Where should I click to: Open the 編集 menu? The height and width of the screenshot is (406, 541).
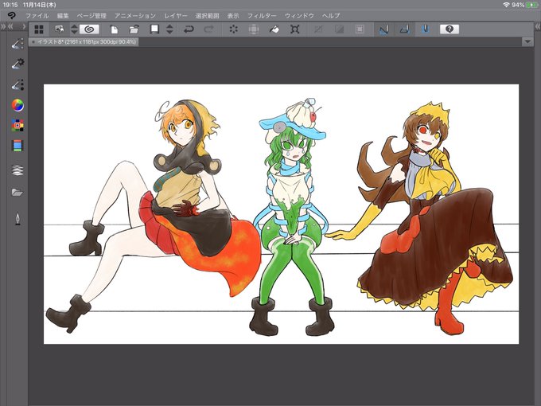pyautogui.click(x=63, y=16)
